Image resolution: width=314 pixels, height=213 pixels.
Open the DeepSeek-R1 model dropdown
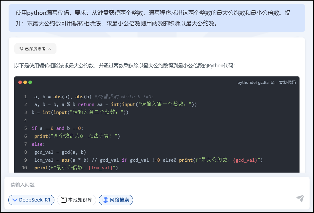click(x=31, y=200)
